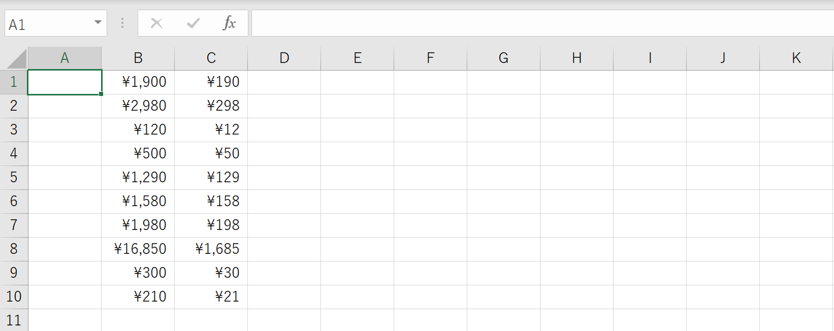Select the cell showing ¥1,685
This screenshot has height=331, width=834.
point(211,249)
